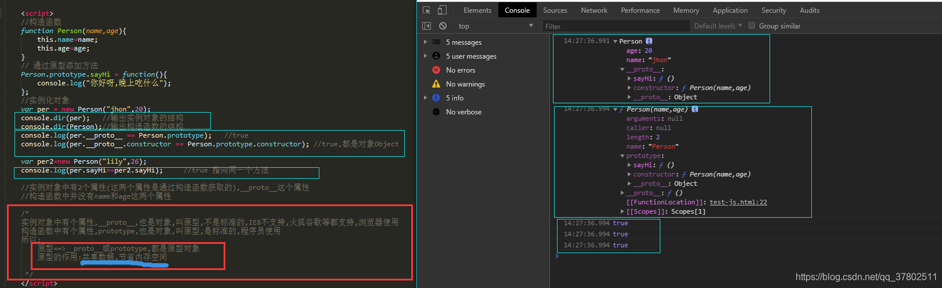The image size is (942, 288).
Task: Click the console Filter input field
Action: [x=616, y=26]
